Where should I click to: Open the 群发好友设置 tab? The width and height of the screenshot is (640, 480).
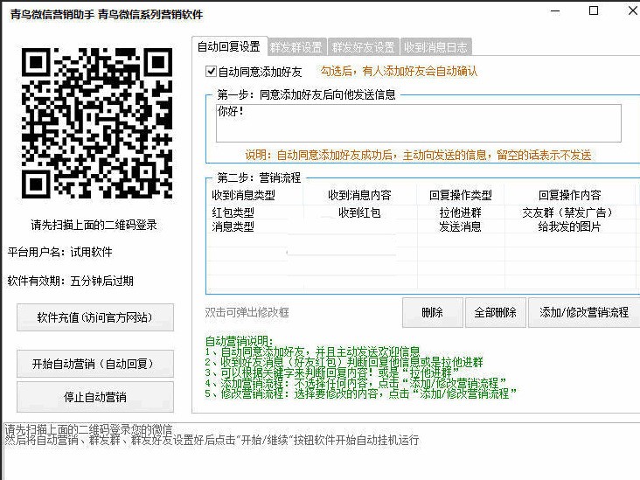(x=363, y=47)
